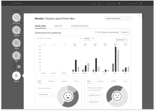Click the Ayuda link
The width and height of the screenshot is (155, 111).
94,3
